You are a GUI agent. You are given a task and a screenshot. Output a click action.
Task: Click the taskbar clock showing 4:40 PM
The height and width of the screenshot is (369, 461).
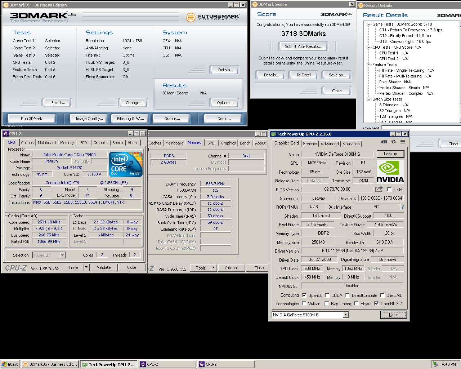pyautogui.click(x=449, y=364)
